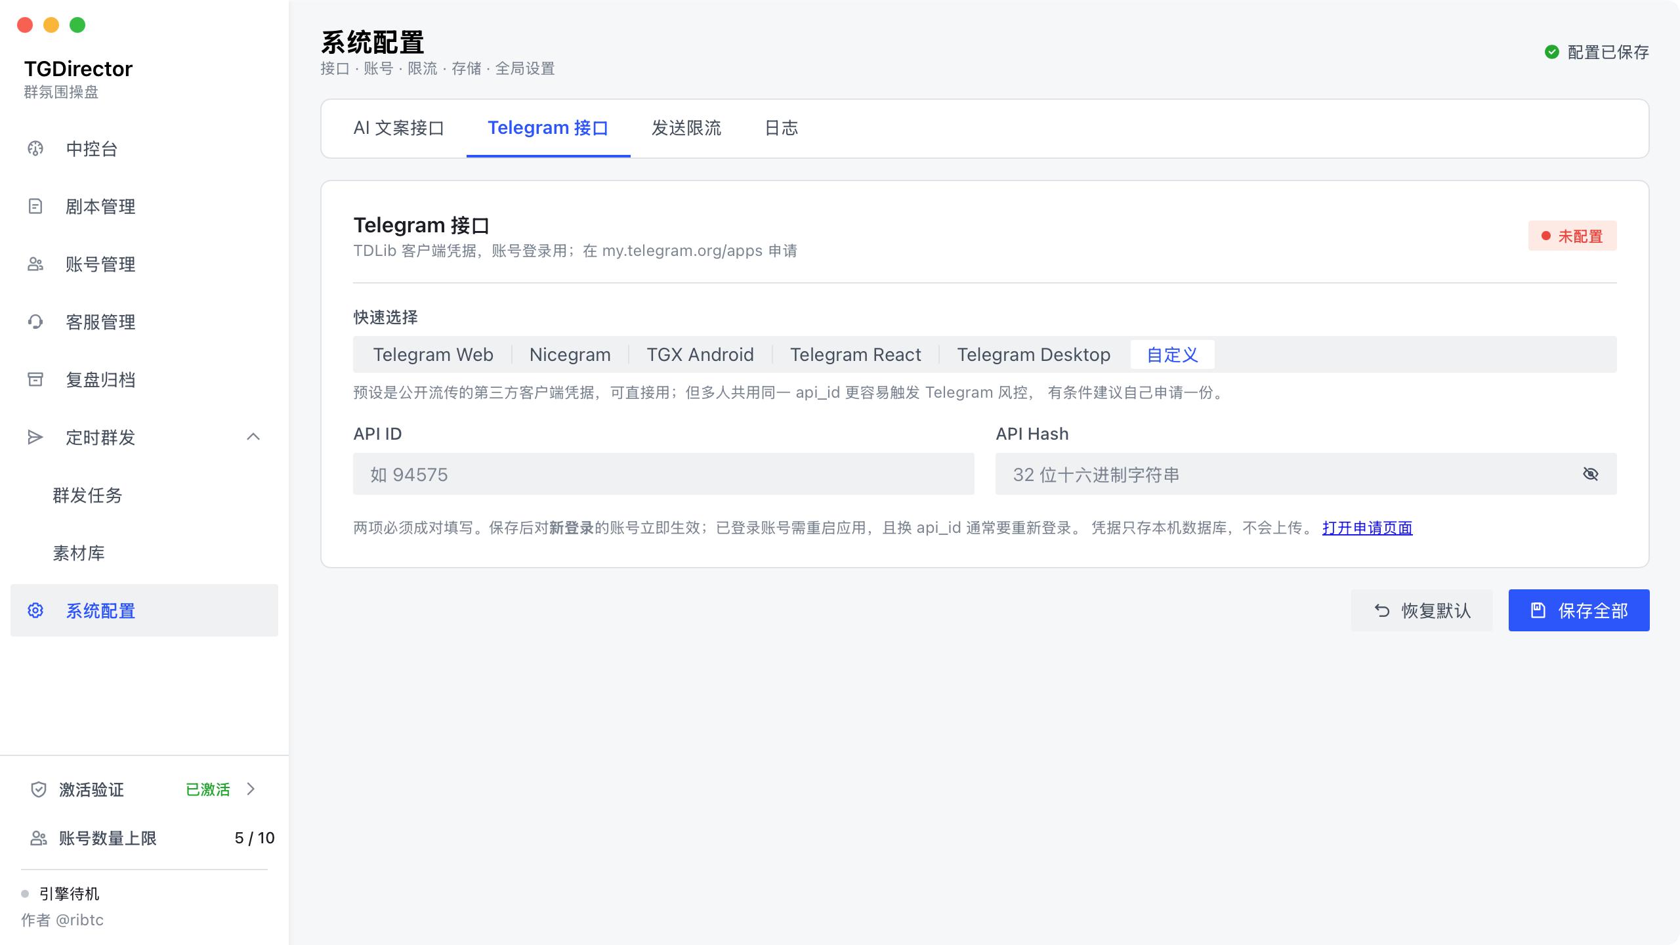Open 剧本管理 in the sidebar
This screenshot has width=1680, height=945.
pos(144,207)
